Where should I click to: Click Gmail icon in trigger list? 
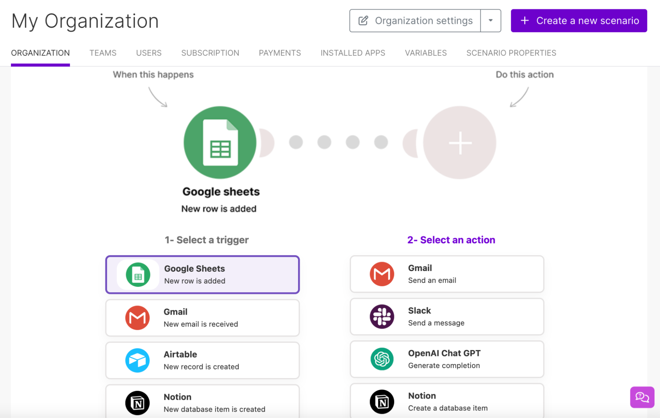pos(137,318)
